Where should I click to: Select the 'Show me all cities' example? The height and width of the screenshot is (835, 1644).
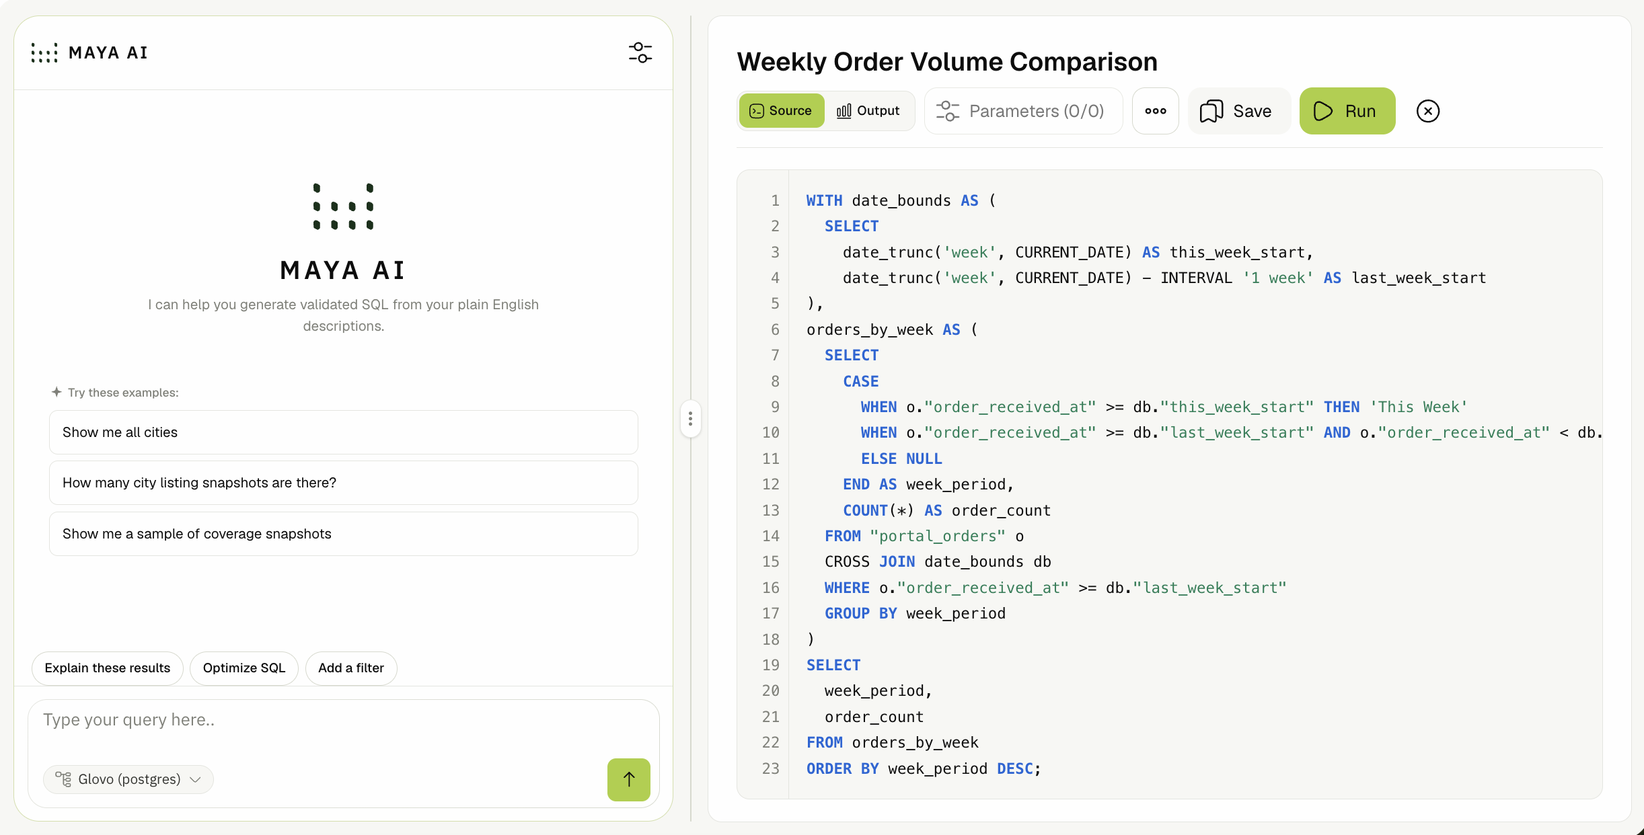coord(343,432)
